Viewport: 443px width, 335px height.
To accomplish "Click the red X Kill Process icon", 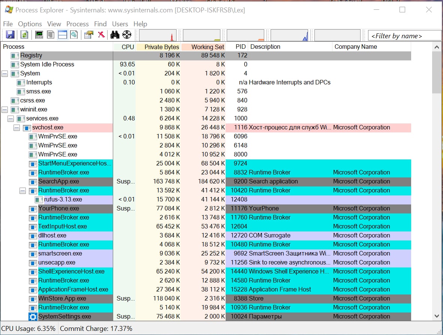I will [x=101, y=35].
